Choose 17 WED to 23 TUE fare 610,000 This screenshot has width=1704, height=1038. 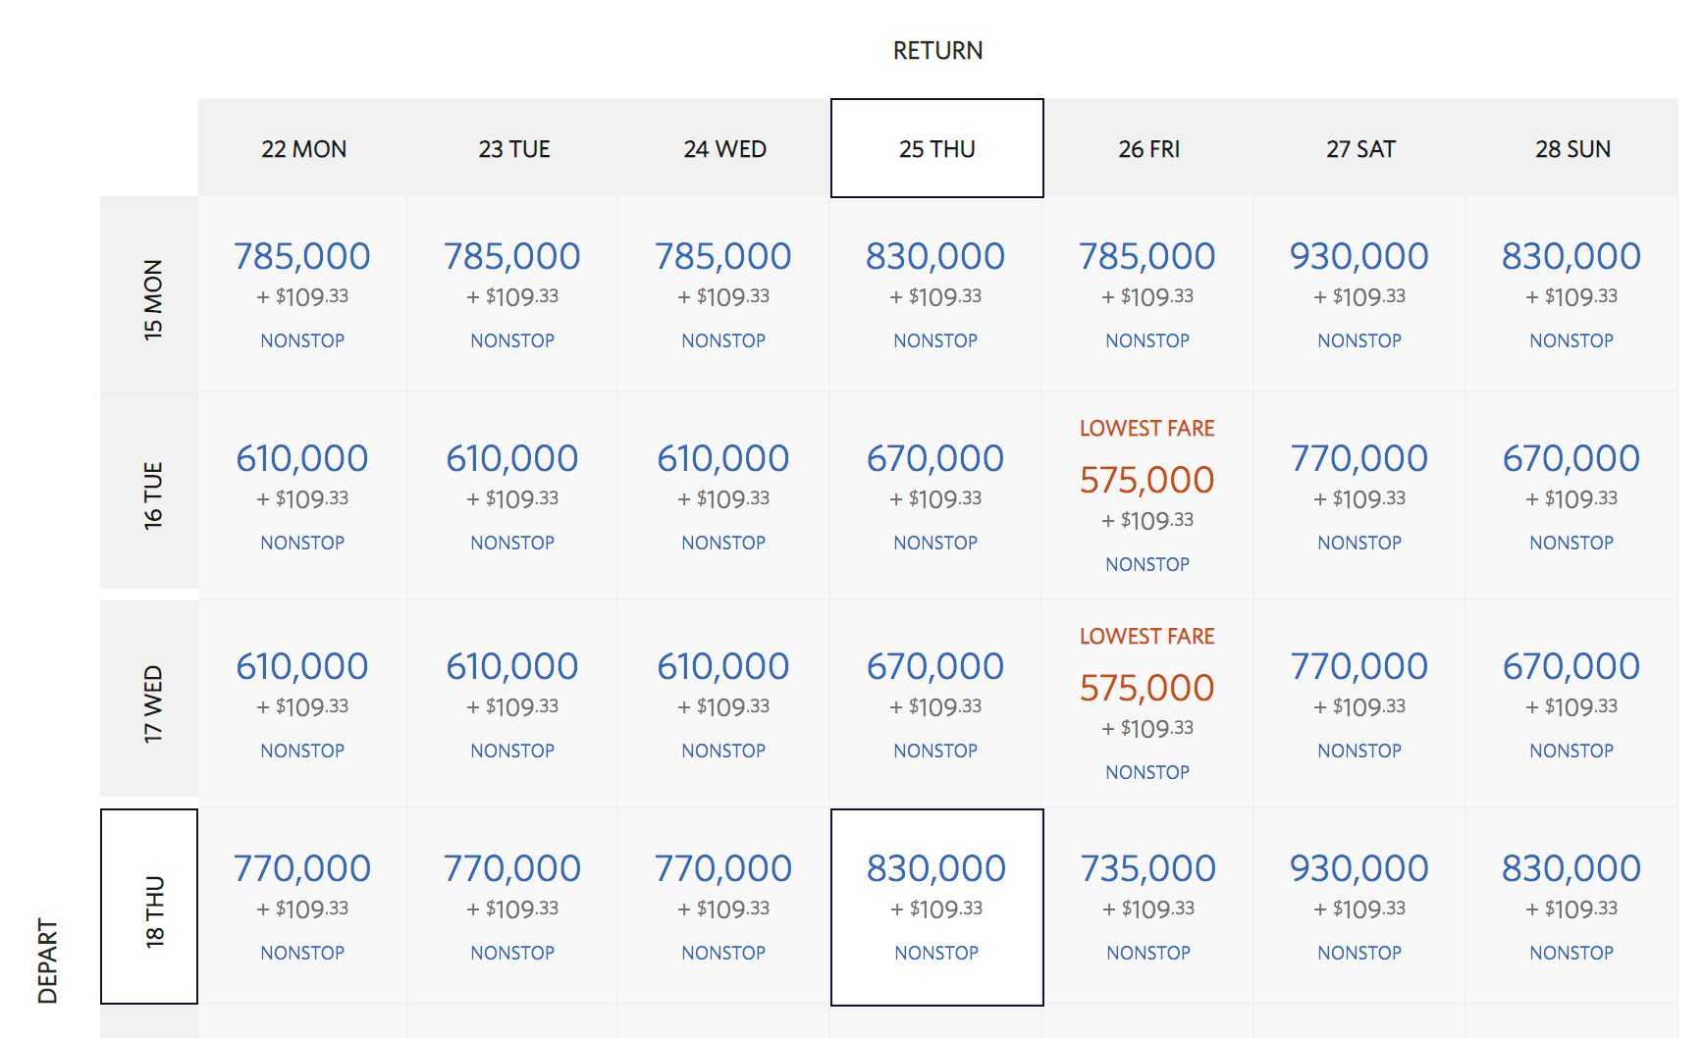click(x=512, y=704)
